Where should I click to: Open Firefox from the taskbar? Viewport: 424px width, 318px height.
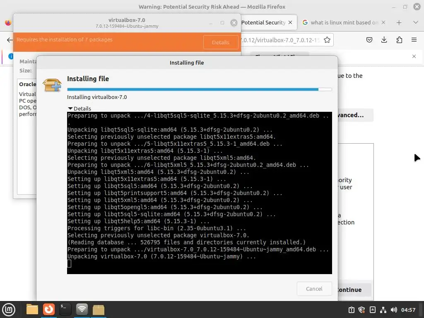(49, 309)
